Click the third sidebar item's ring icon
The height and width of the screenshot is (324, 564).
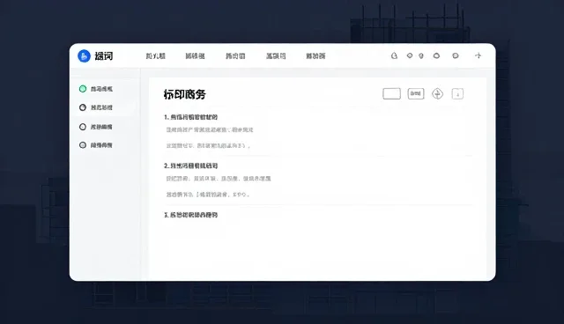coord(83,127)
